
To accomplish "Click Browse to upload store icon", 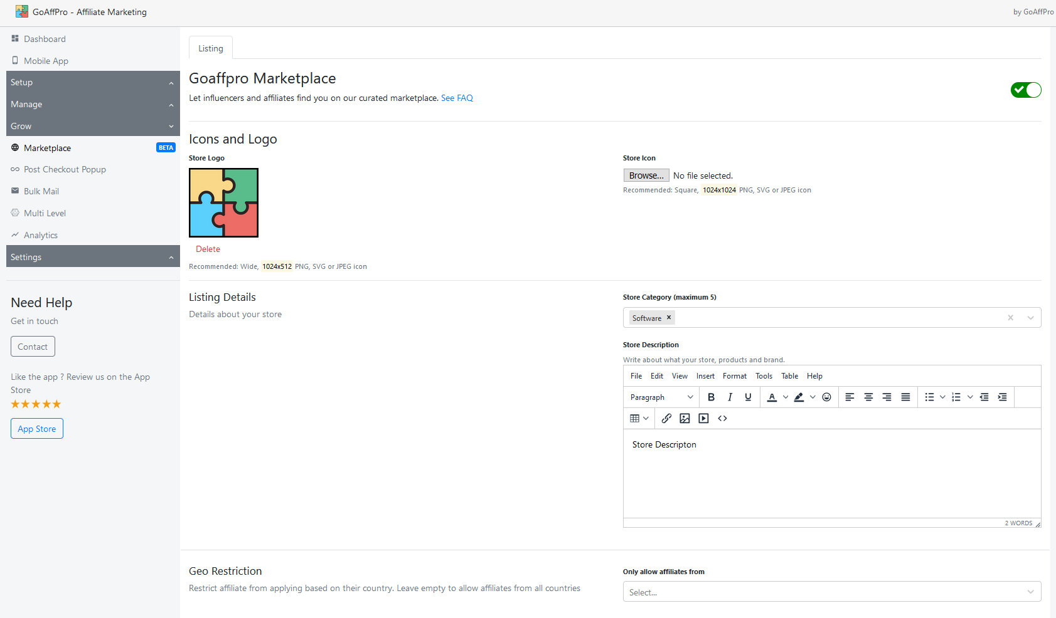I will coord(646,175).
